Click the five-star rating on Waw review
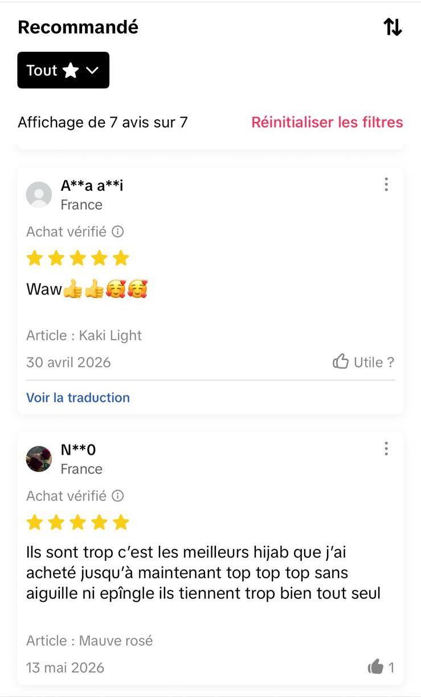Image resolution: width=421 pixels, height=697 pixels. (x=78, y=258)
